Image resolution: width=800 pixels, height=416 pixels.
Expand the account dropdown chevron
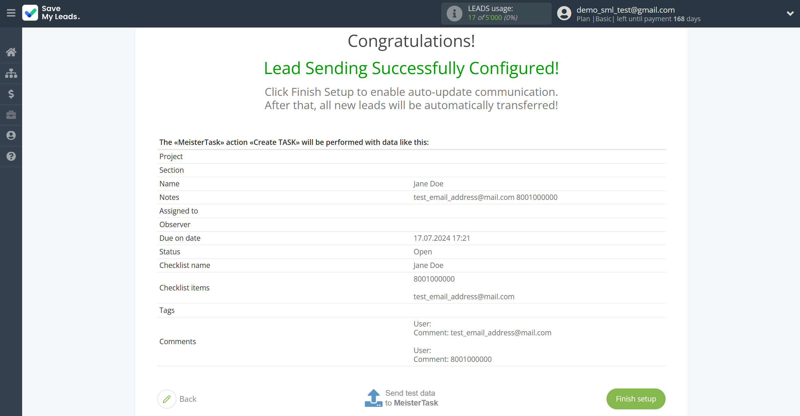click(790, 14)
